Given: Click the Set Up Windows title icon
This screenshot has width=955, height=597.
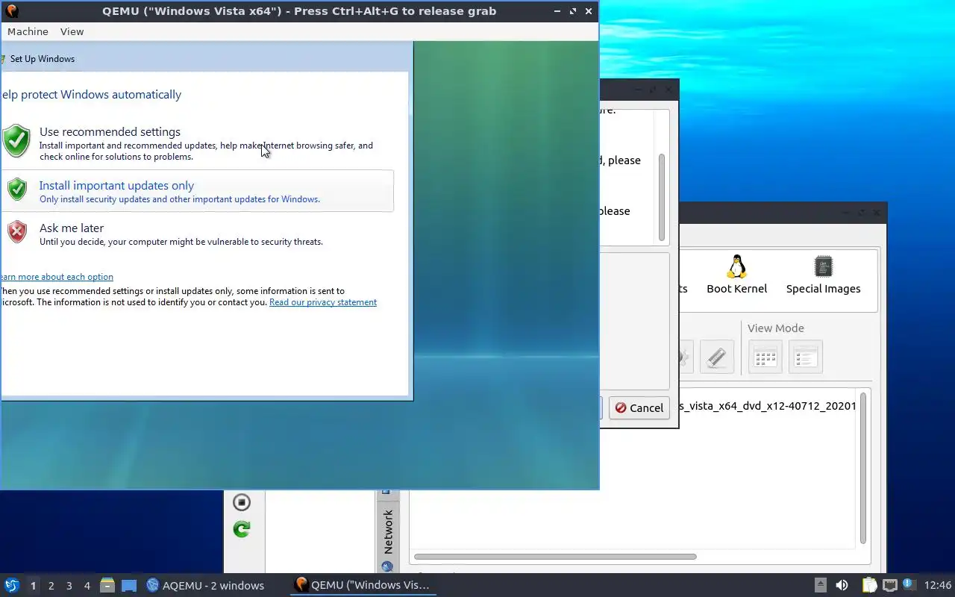Looking at the screenshot, I should [3, 59].
